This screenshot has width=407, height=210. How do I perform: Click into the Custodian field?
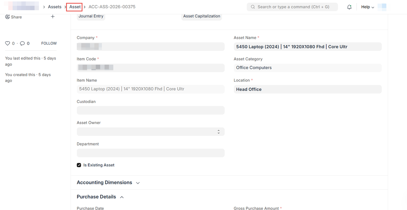151,111
